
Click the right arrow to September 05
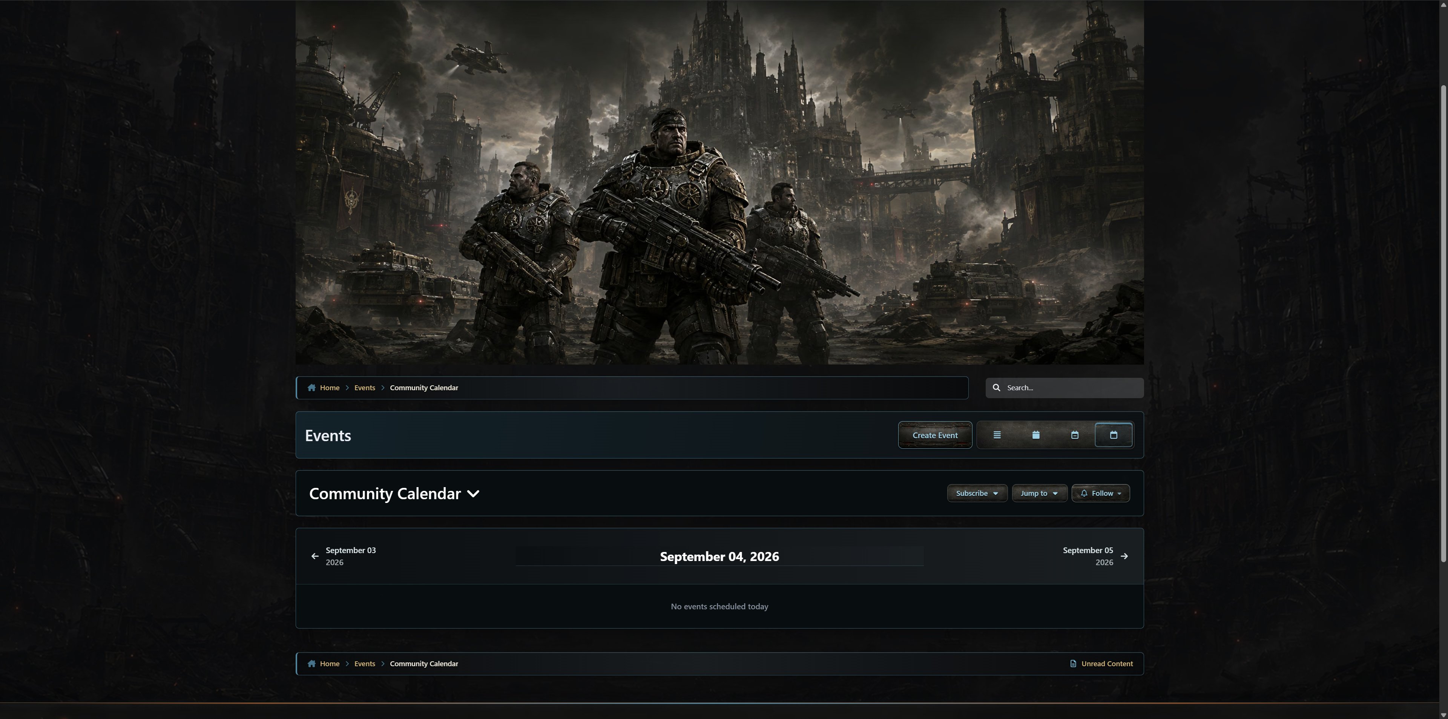tap(1124, 556)
